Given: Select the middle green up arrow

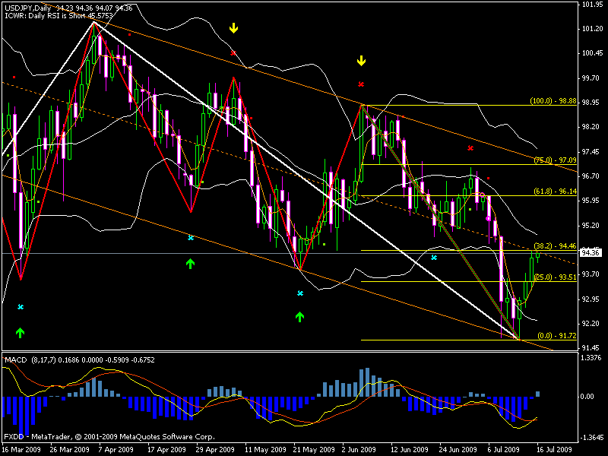Looking at the screenshot, I should (x=190, y=263).
